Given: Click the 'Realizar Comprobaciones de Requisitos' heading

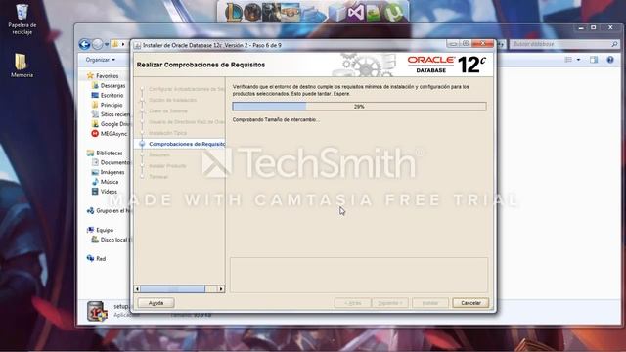Looking at the screenshot, I should [201, 65].
